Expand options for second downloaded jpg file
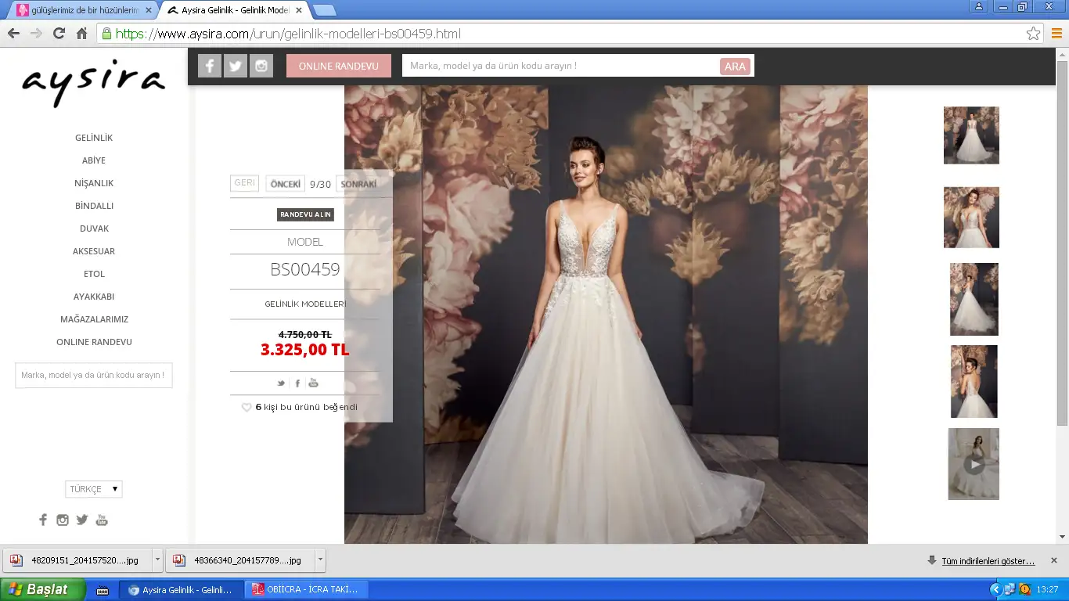 (x=320, y=560)
